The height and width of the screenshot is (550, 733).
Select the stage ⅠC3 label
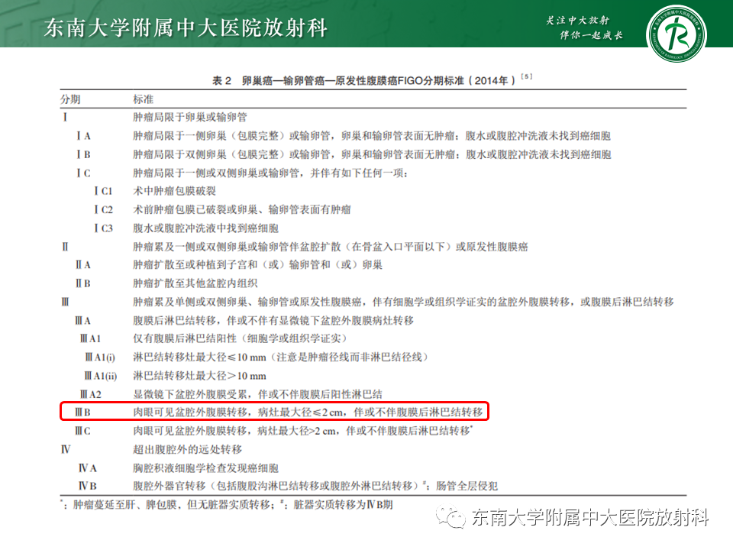pos(103,228)
